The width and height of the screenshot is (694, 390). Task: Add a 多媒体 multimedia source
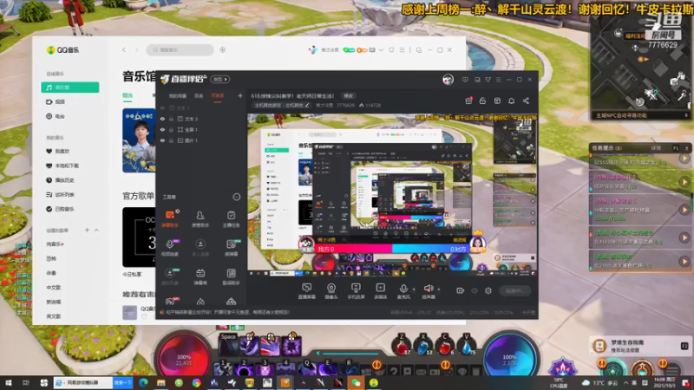point(380,291)
